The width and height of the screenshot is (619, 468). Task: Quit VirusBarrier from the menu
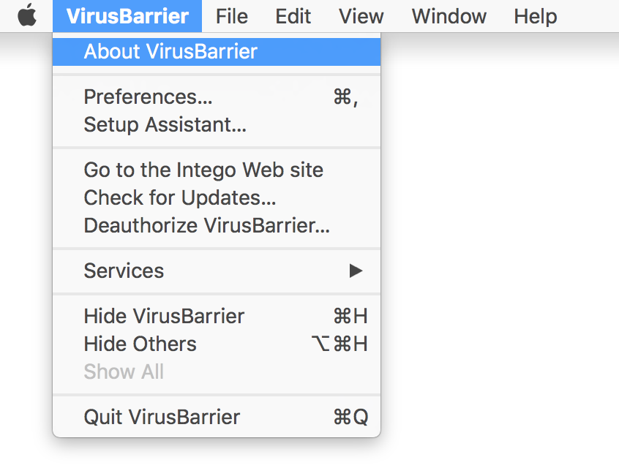(217, 417)
